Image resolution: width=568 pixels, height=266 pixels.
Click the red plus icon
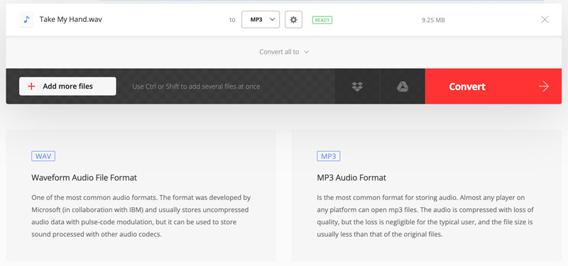[x=31, y=86]
